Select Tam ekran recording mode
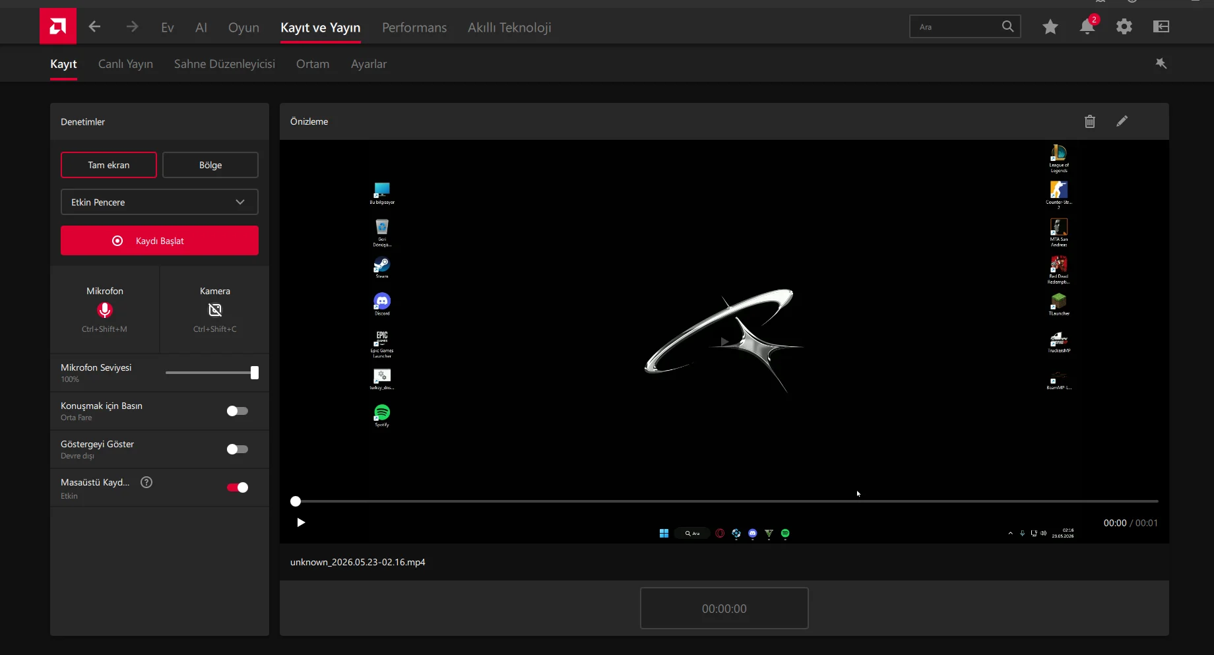 [109, 165]
